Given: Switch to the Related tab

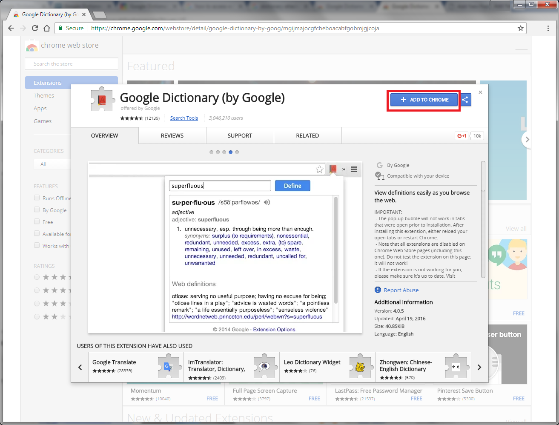Looking at the screenshot, I should [x=308, y=136].
